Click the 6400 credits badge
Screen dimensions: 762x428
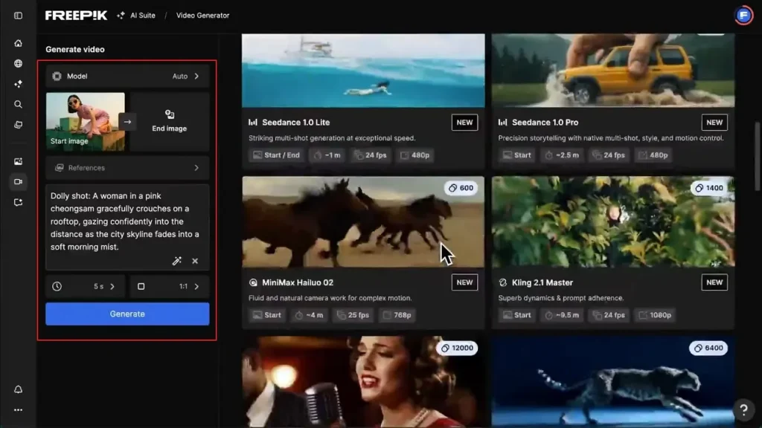708,348
